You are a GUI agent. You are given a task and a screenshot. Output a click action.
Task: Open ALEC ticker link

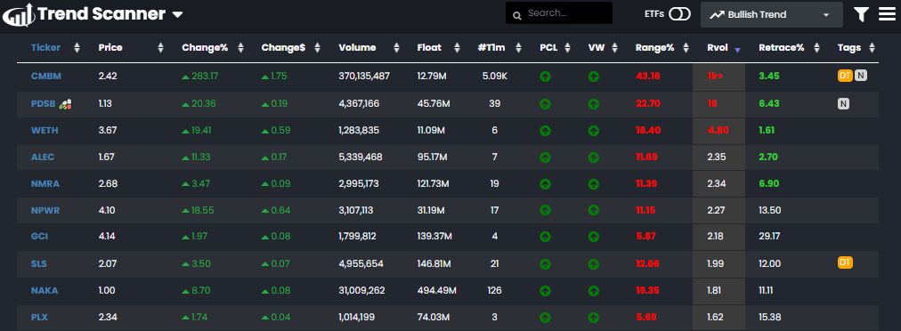pyautogui.click(x=43, y=157)
